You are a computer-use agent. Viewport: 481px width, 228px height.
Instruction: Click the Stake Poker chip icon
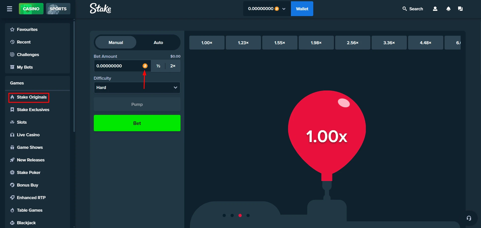point(12,172)
